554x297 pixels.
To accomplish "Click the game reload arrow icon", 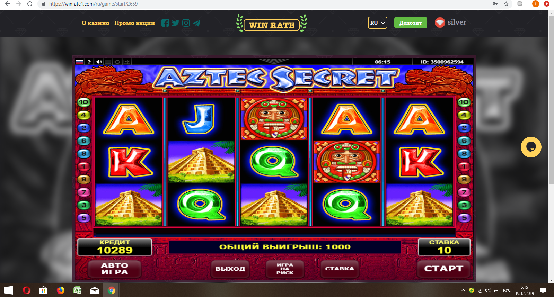I will pyautogui.click(x=117, y=62).
